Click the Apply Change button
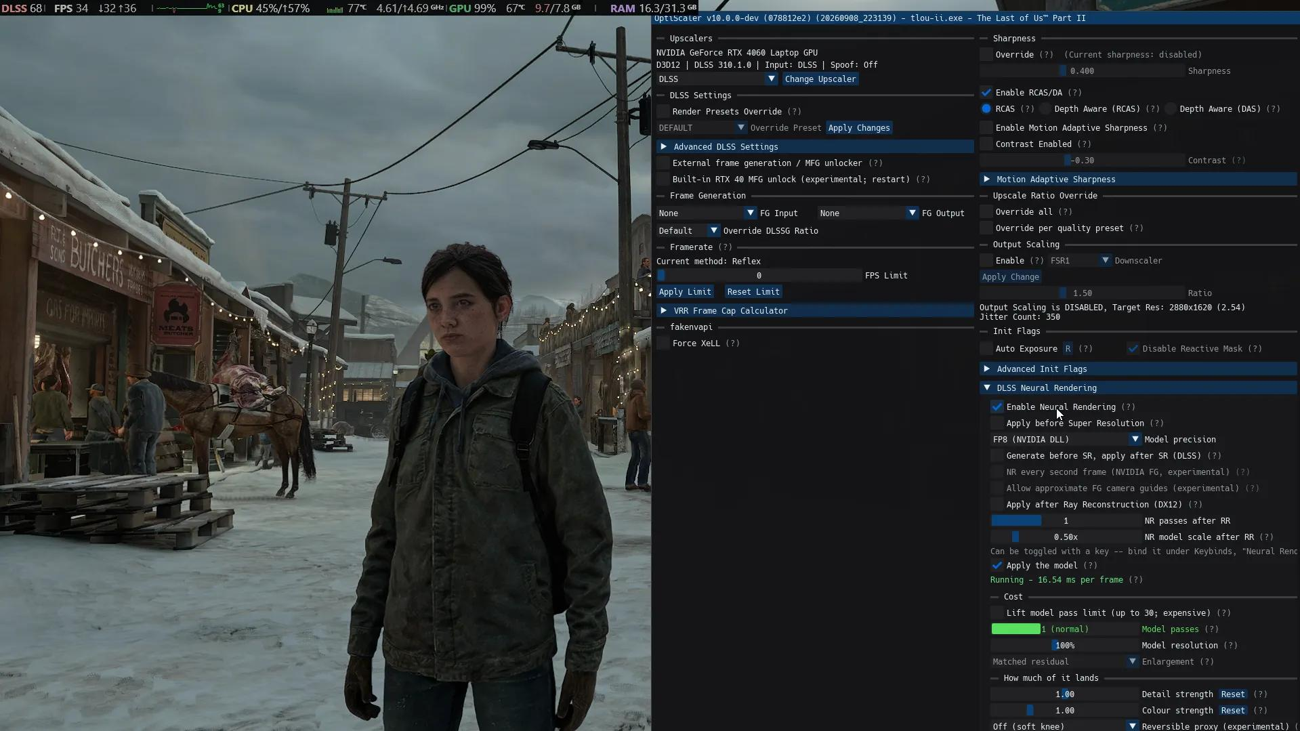The height and width of the screenshot is (731, 1300). pyautogui.click(x=1010, y=277)
